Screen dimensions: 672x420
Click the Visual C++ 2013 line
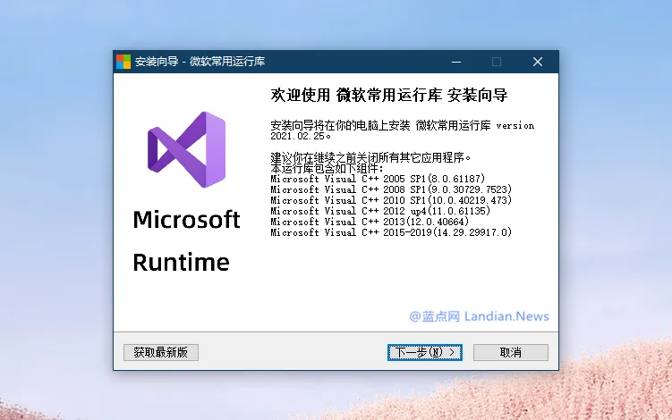pos(370,222)
